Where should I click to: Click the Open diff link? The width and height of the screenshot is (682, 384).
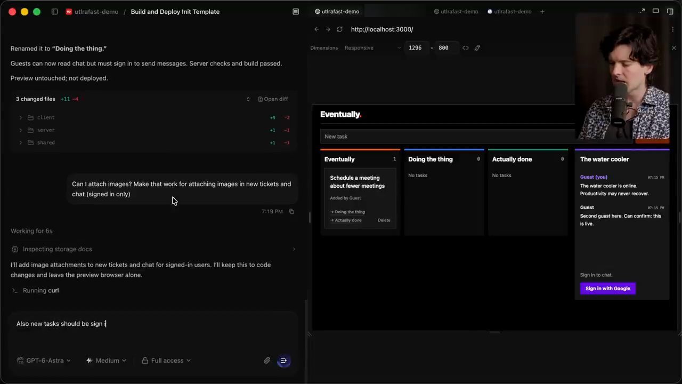pyautogui.click(x=273, y=99)
